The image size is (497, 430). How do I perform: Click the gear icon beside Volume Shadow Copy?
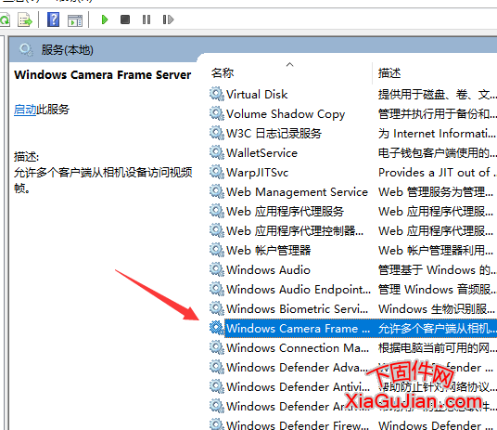coord(217,113)
